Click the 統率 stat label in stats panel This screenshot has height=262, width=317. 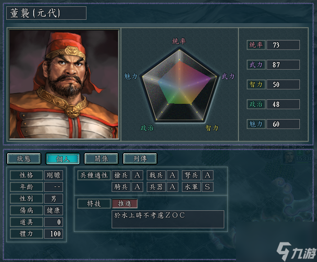pyautogui.click(x=256, y=45)
